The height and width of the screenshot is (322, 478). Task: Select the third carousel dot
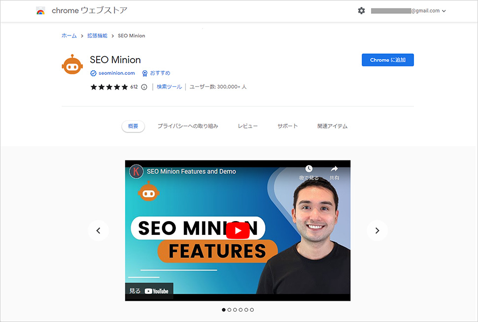click(235, 310)
